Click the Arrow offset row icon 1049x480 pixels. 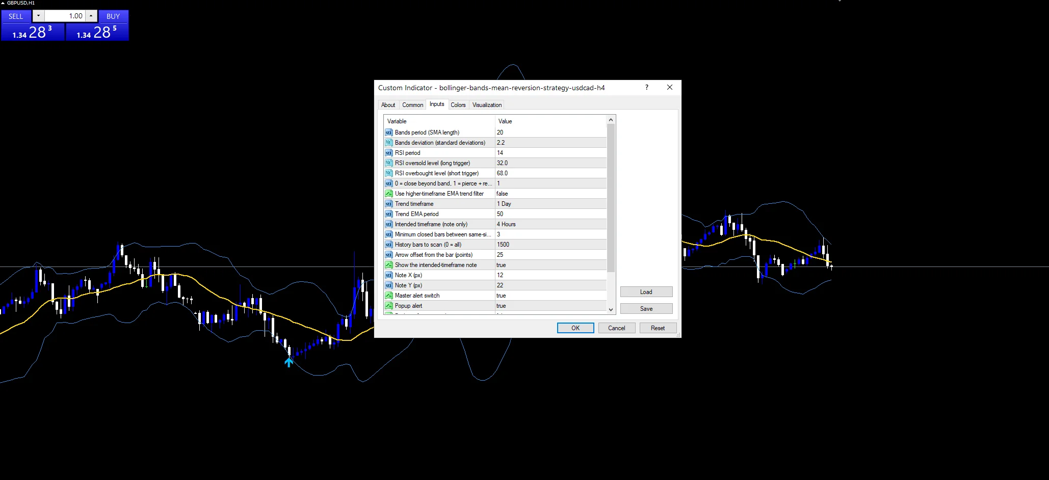(x=388, y=255)
